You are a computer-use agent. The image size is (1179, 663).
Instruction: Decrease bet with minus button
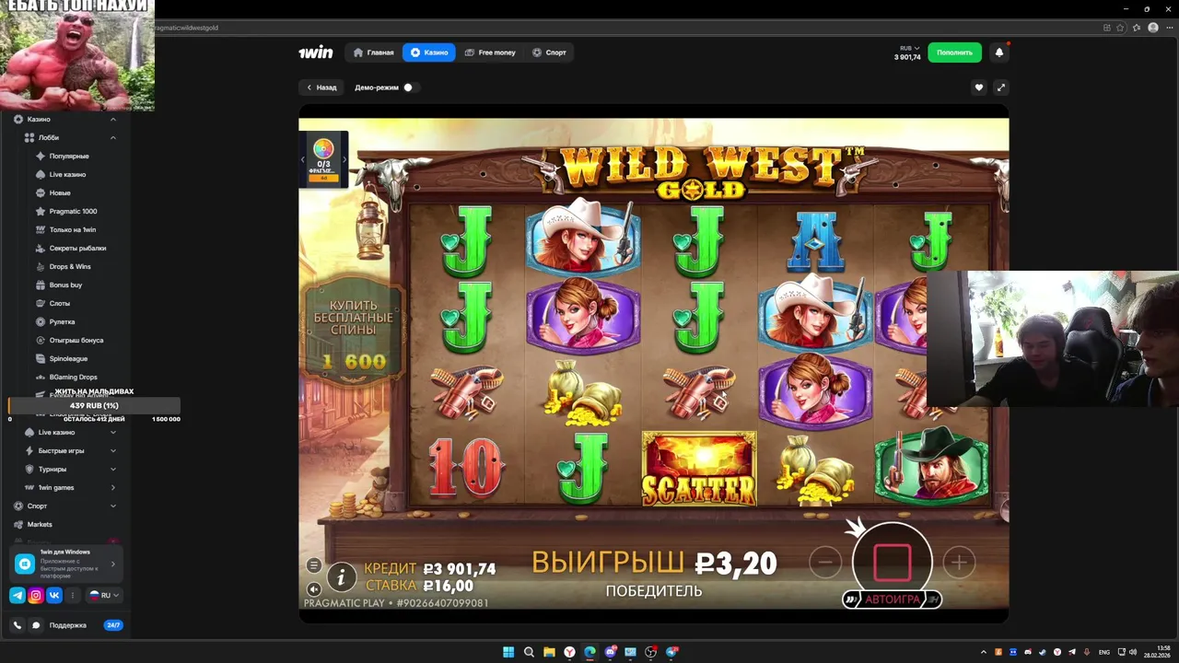(x=825, y=562)
